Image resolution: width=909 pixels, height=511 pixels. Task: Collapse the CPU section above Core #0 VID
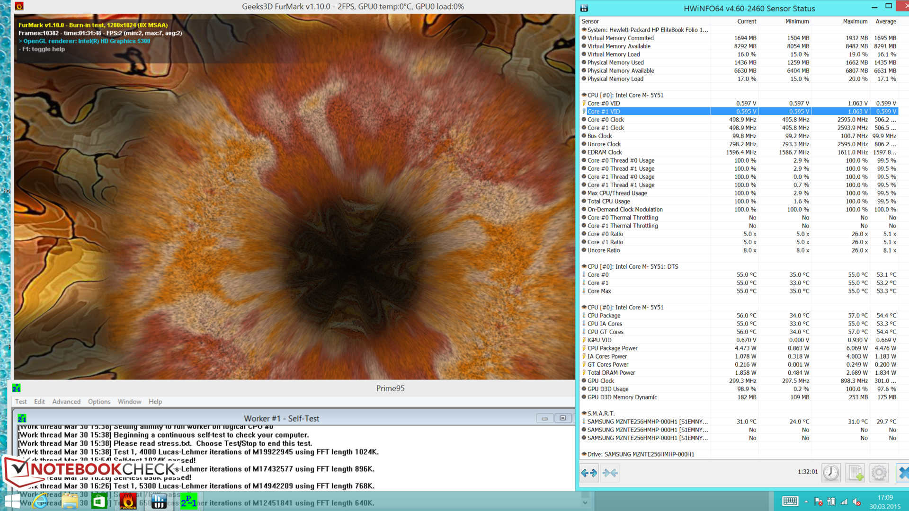click(x=584, y=95)
